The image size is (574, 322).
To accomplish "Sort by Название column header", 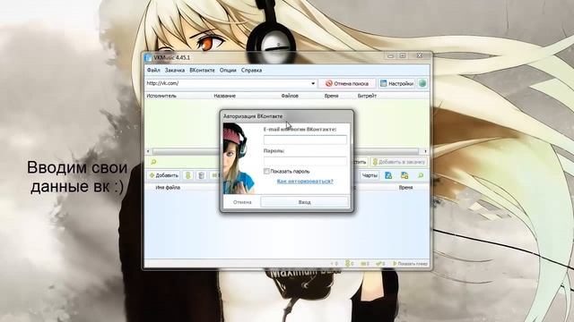I will 224,96.
